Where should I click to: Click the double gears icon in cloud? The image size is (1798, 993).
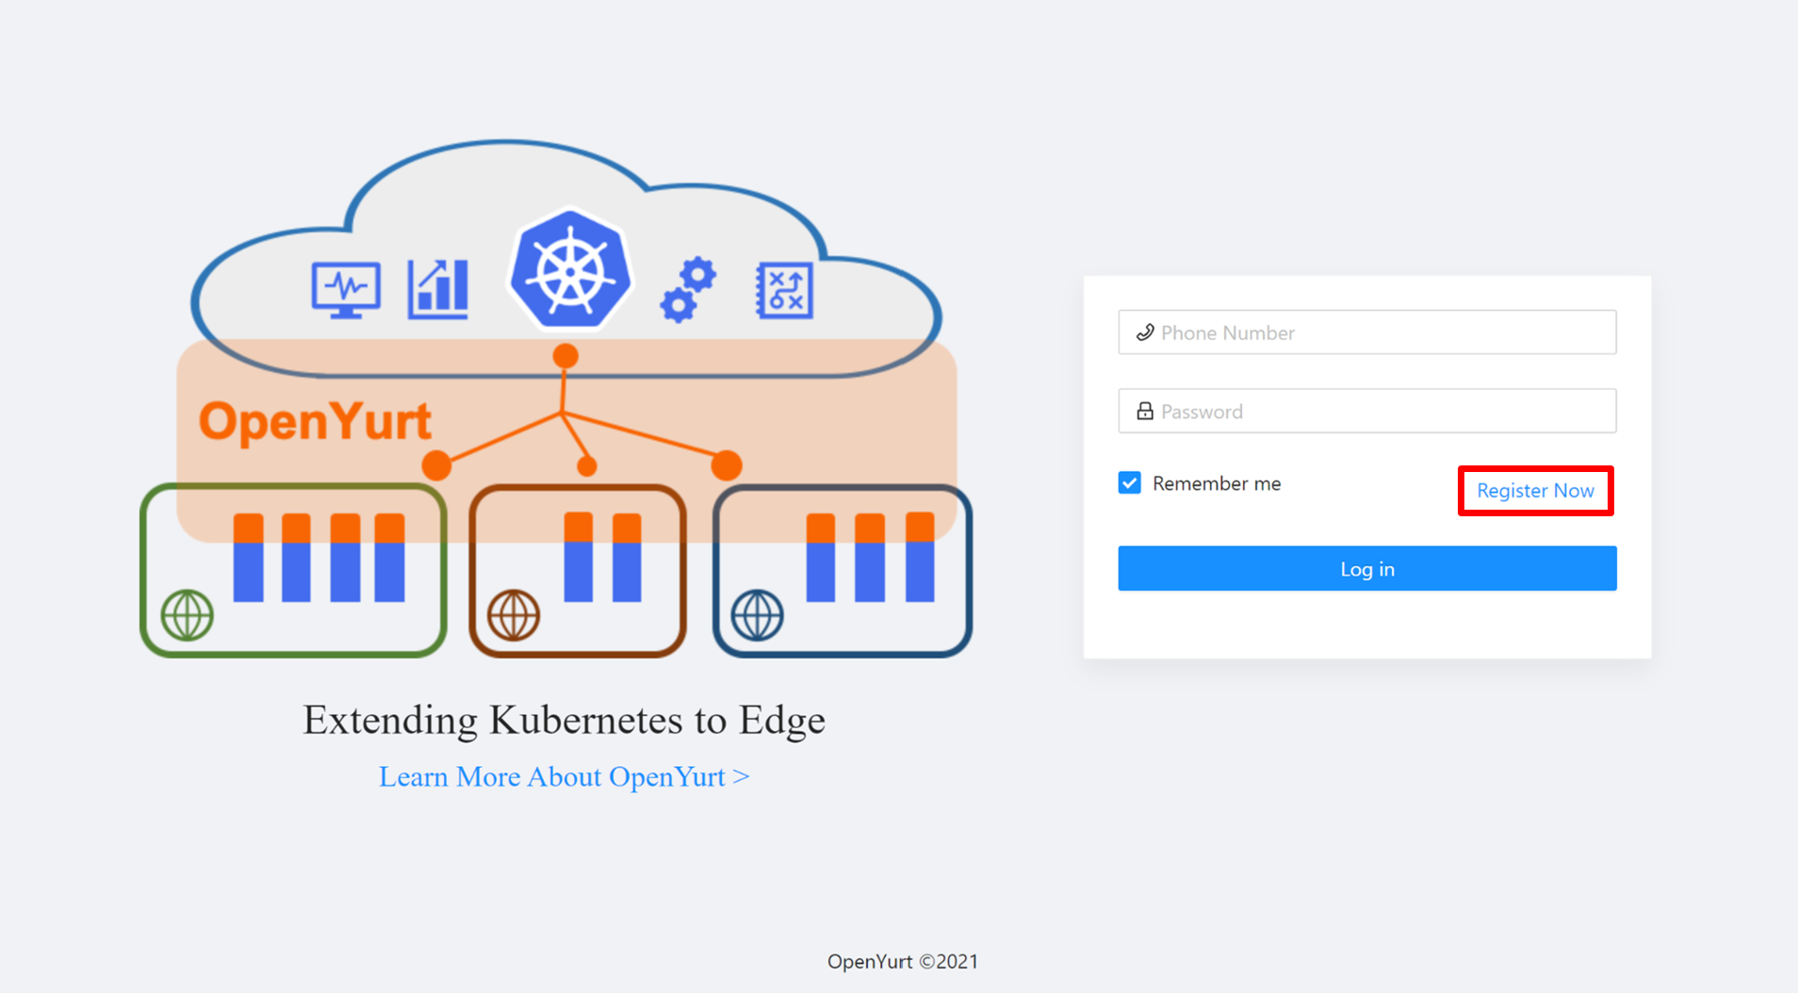coord(688,289)
